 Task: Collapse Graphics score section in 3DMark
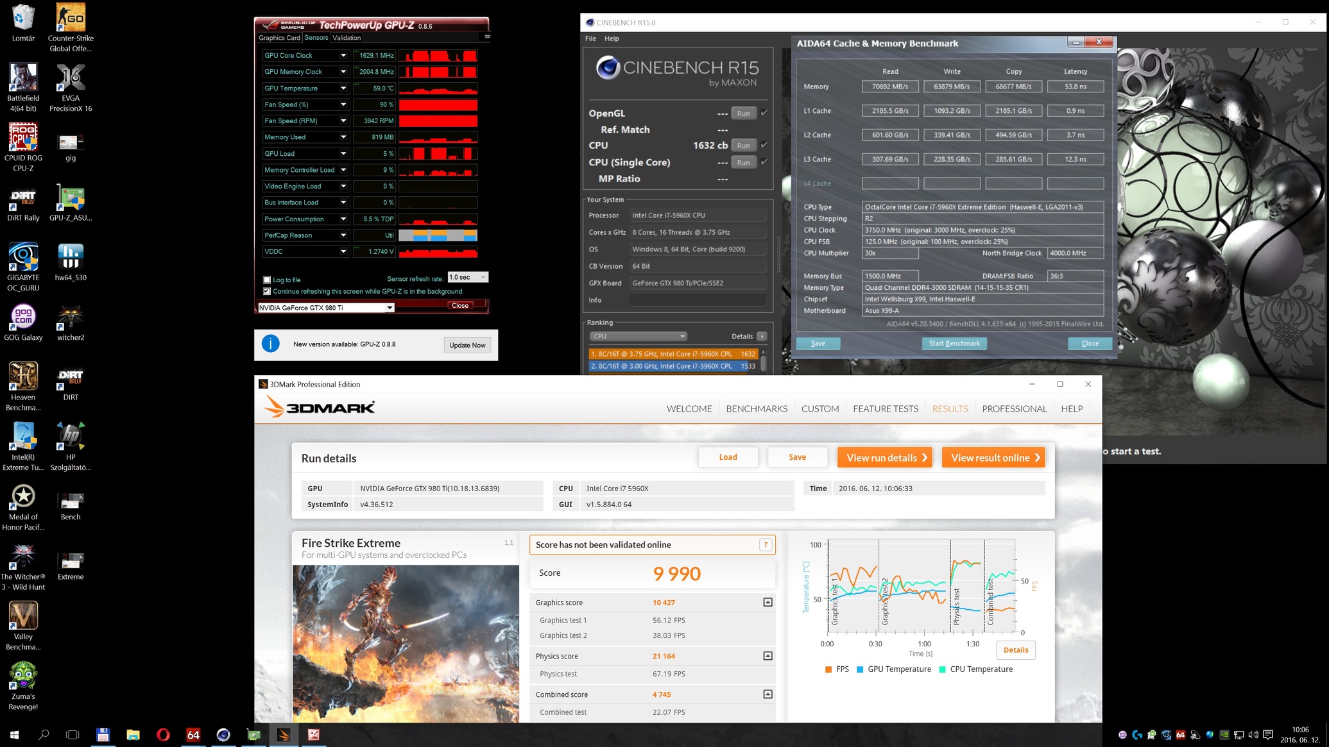coord(767,602)
